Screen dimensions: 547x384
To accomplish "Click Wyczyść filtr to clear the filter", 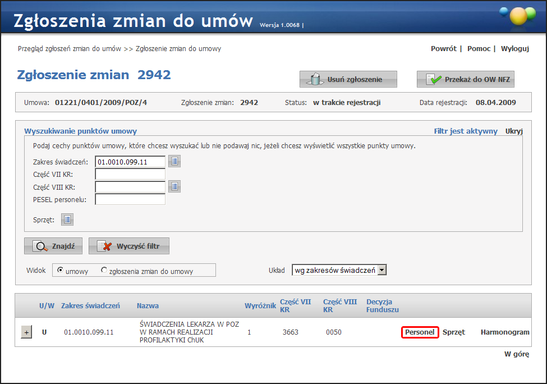I will [x=128, y=246].
